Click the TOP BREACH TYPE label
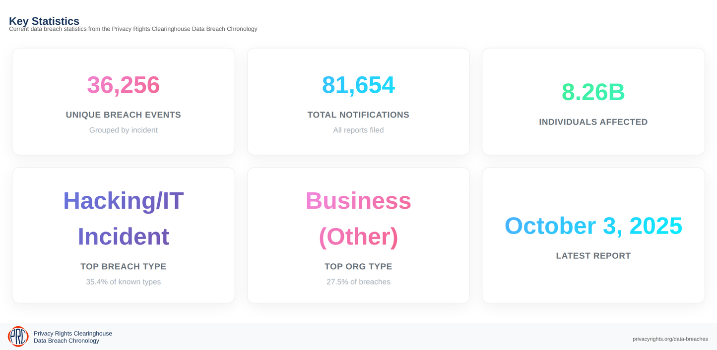 (x=124, y=267)
